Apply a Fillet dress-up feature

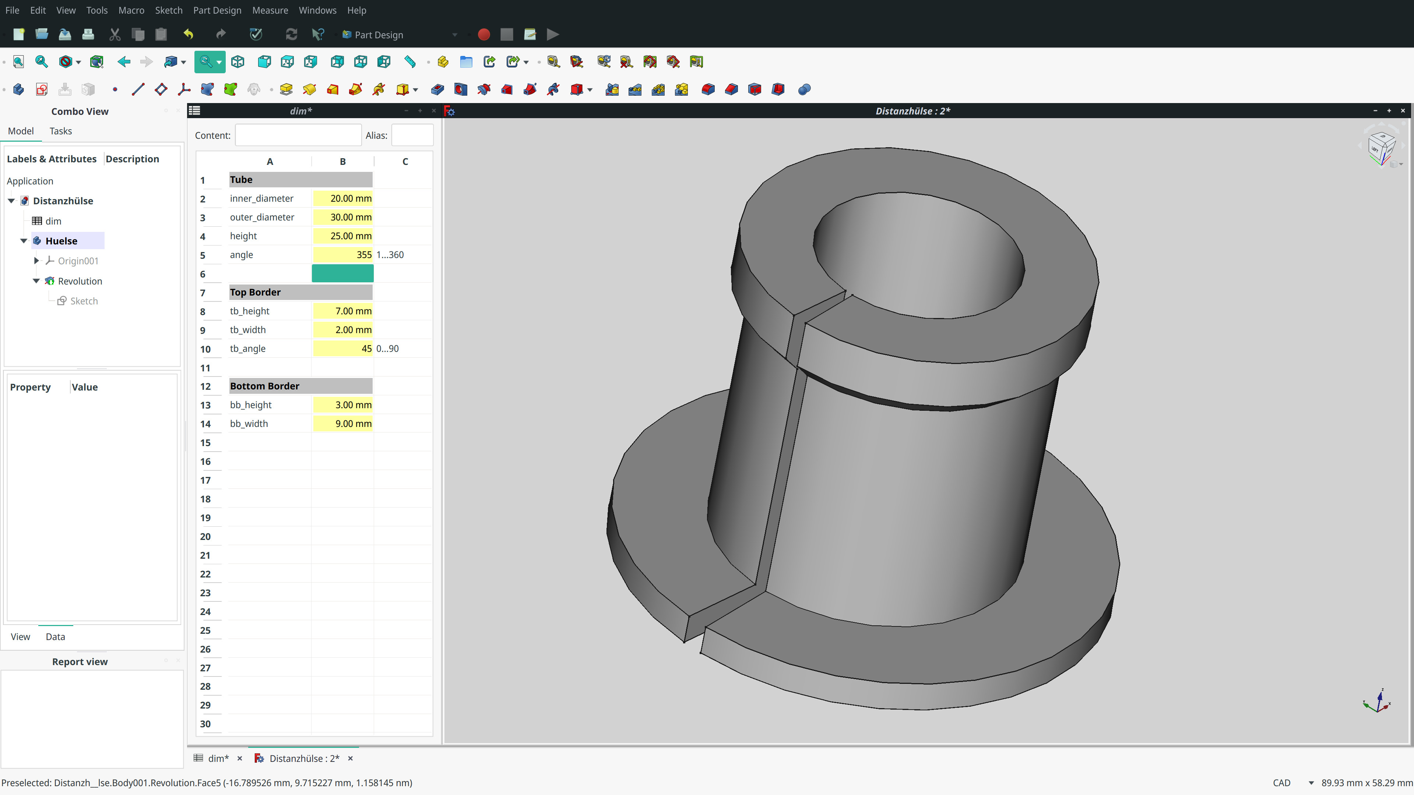707,89
